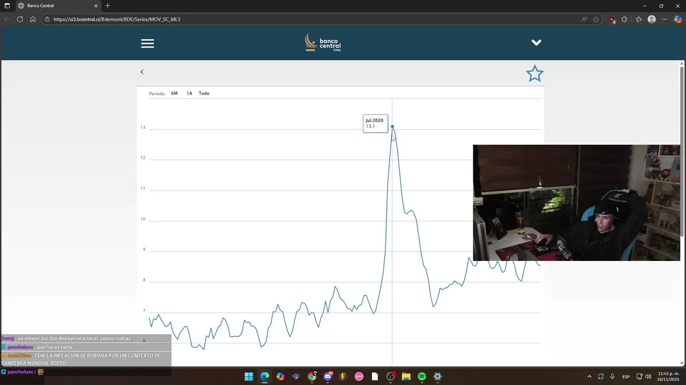Viewport: 686px width, 385px height.
Task: Click the 'Período' label
Action: (156, 94)
